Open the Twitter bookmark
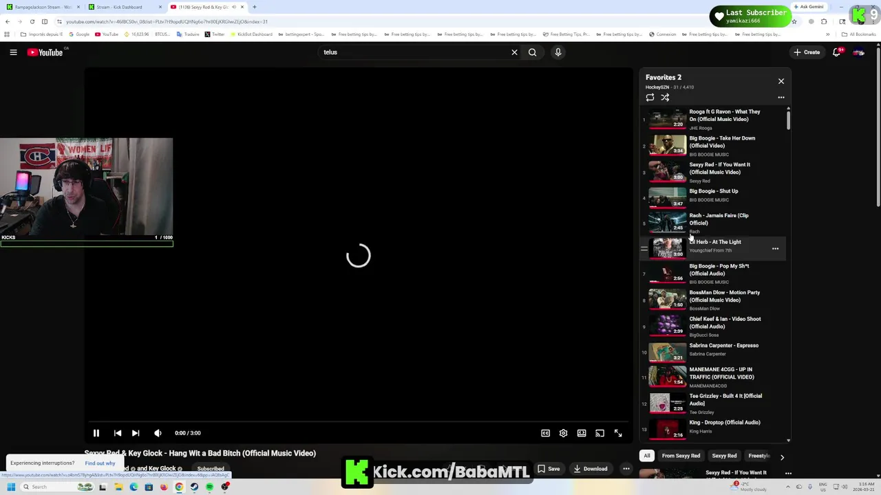This screenshot has height=495, width=881. pos(214,34)
